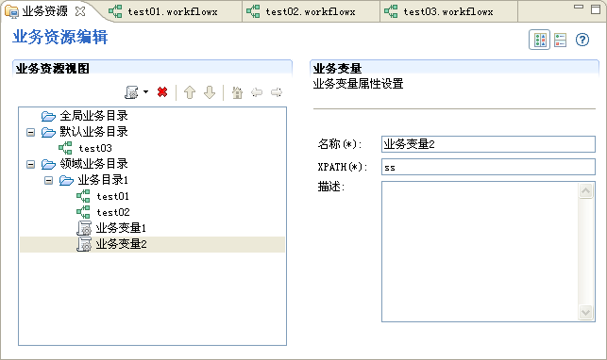Toggle the horizontal layout view button
Viewport: 607px width, 360px height.
[x=540, y=40]
